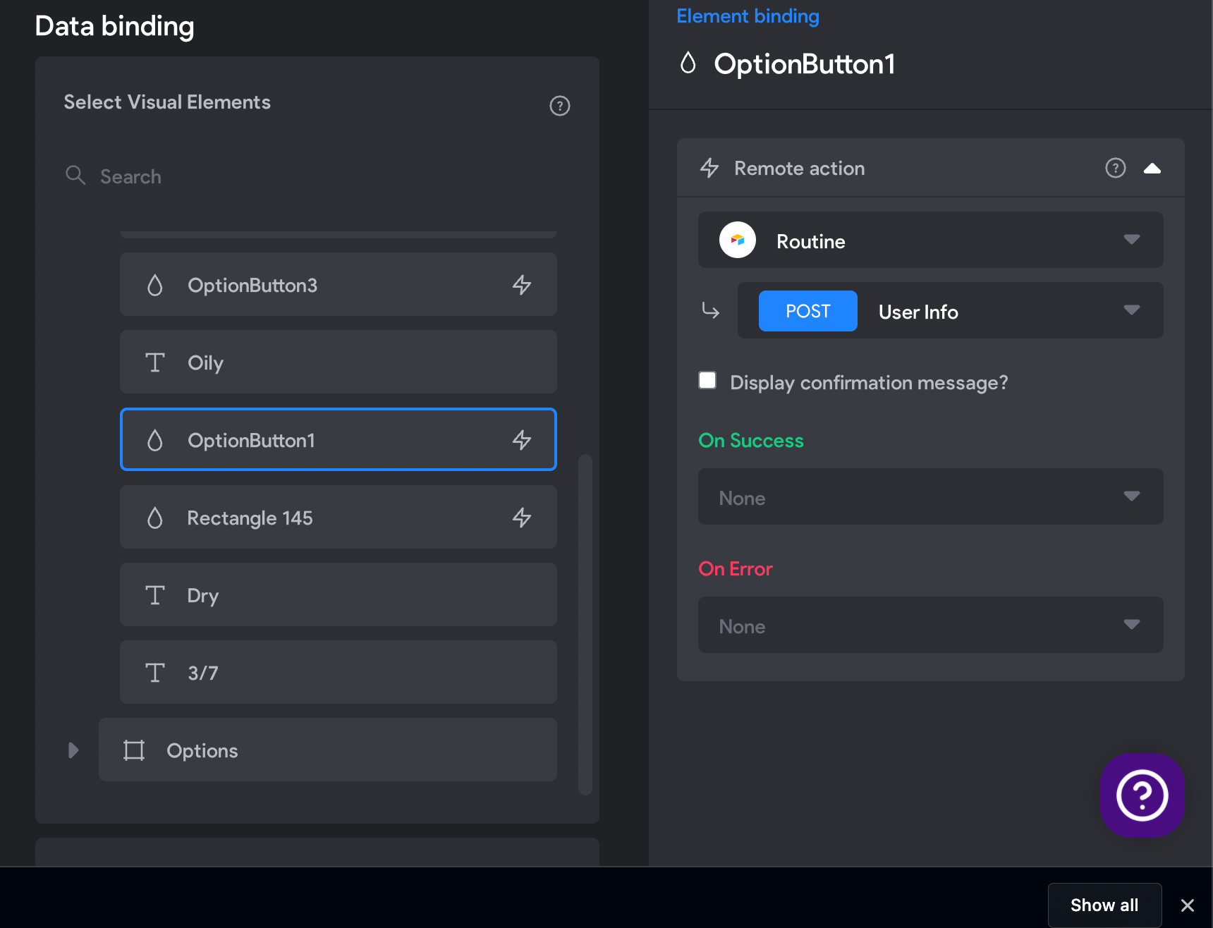This screenshot has height=928, width=1213.
Task: Click the POST method badge
Action: tap(808, 311)
